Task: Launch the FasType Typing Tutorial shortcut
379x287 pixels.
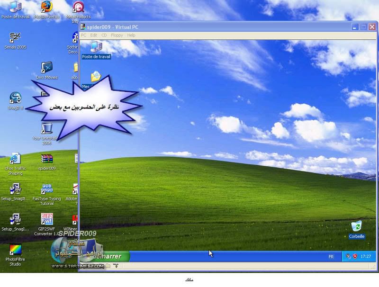Action: (46, 195)
